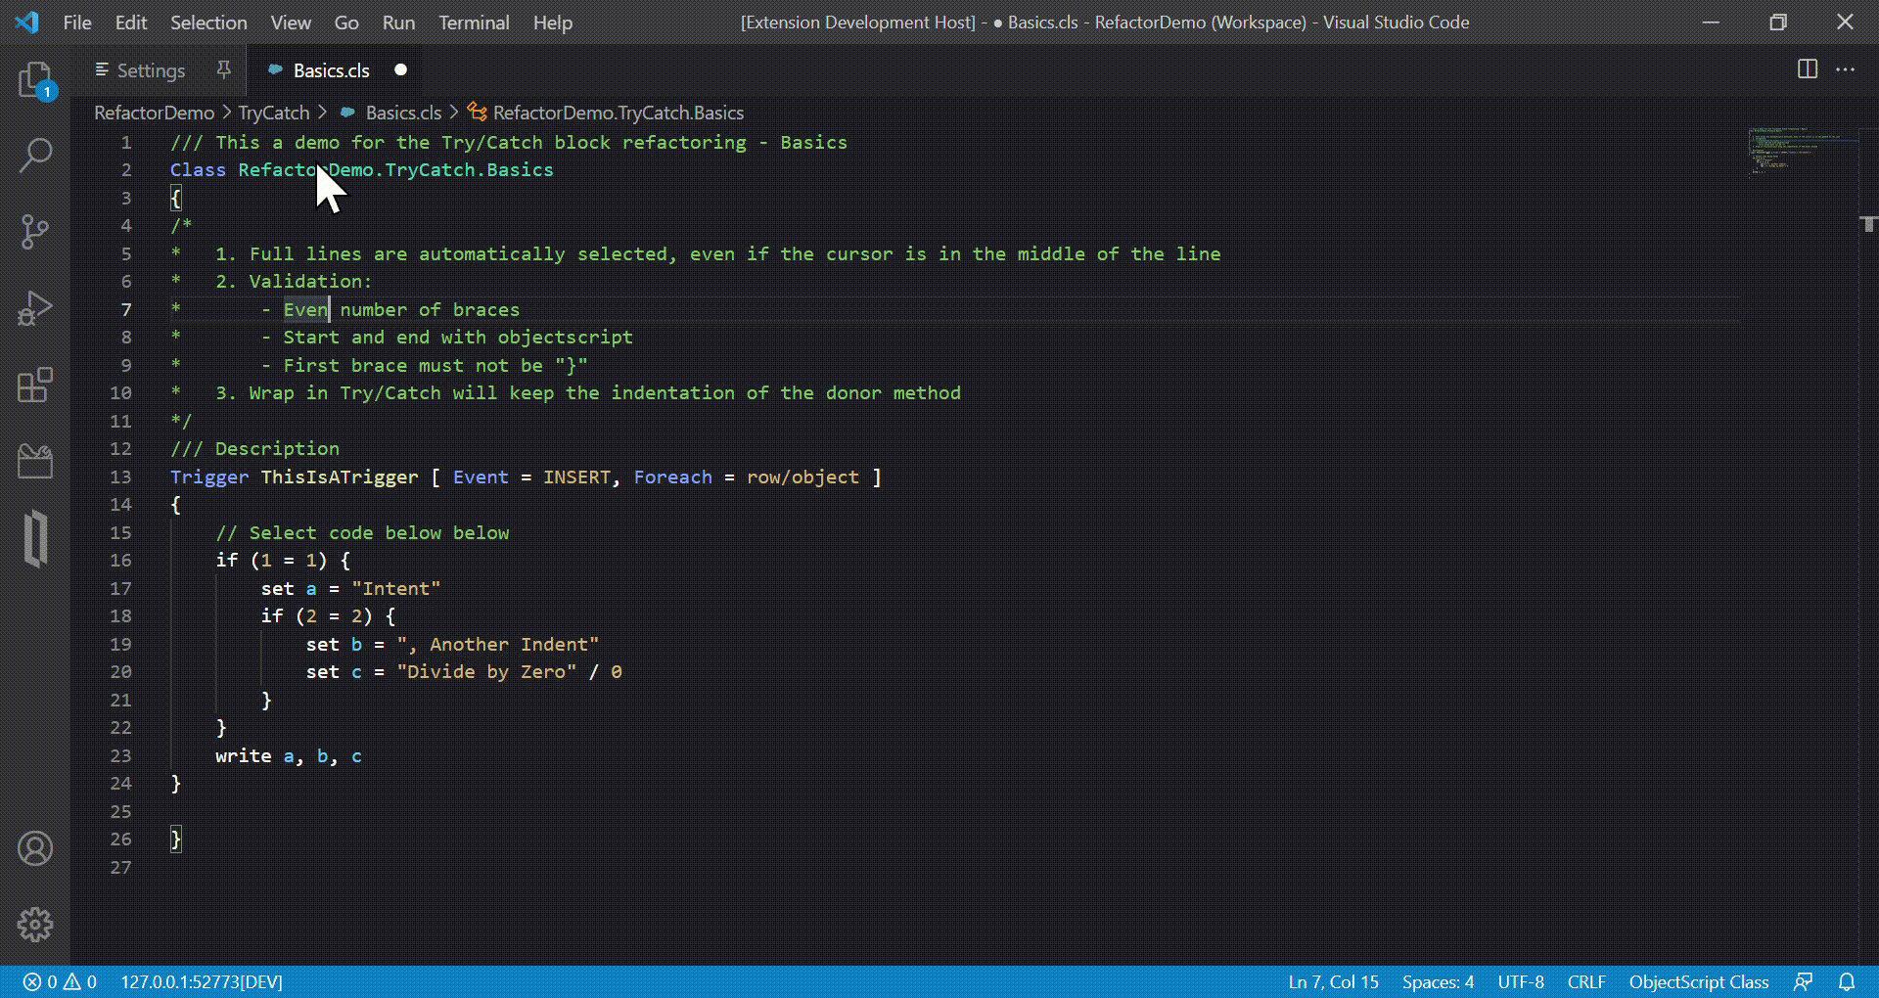Image resolution: width=1879 pixels, height=998 pixels.
Task: Click the word 'Validation:' on line 6
Action: (x=310, y=281)
